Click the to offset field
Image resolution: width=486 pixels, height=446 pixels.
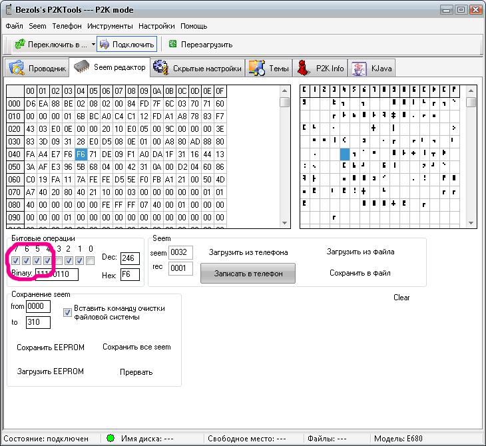pyautogui.click(x=38, y=322)
